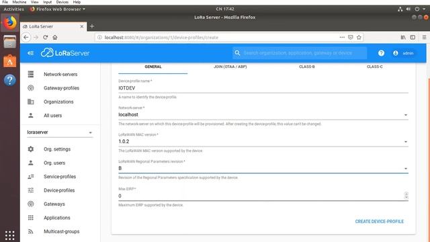
Task: Switch to the GENERAL tab
Action: pos(153,67)
